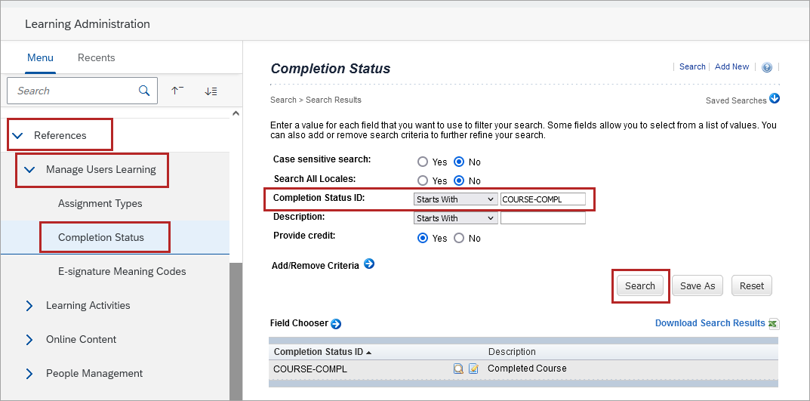Click the collapse all menu icon

(177, 91)
